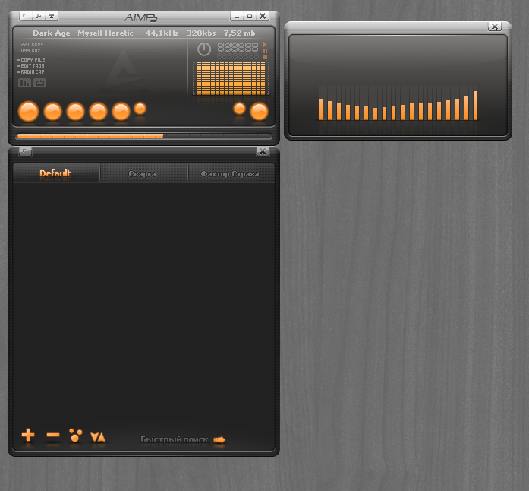The height and width of the screenshot is (491, 529).
Task: Click the minus icon to remove tracks
Action: 52,436
